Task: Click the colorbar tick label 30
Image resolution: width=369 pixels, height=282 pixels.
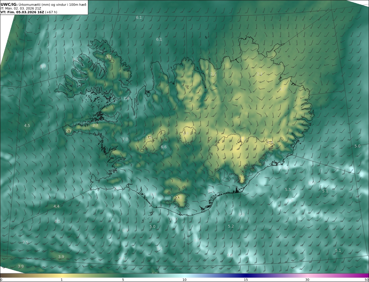Action: [x=307, y=280]
